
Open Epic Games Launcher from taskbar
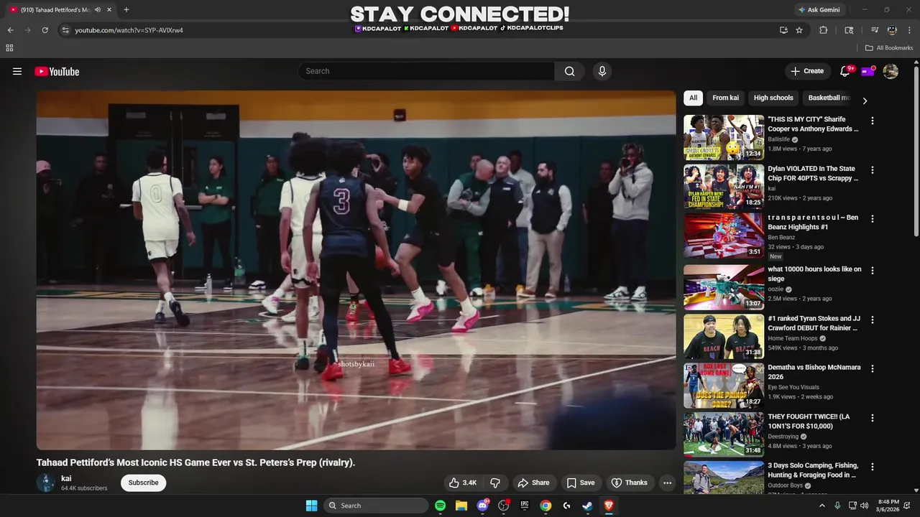pos(524,506)
